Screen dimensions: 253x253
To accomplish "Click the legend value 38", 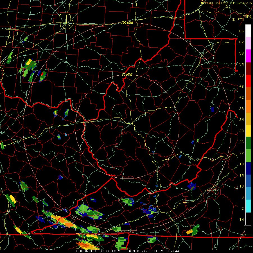I will point(241,109).
